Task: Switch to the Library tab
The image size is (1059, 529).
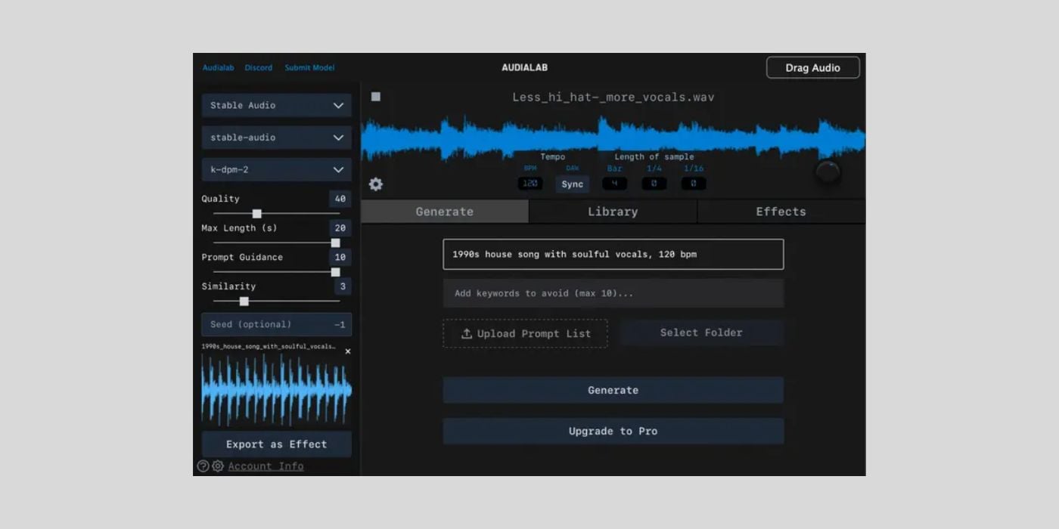Action: 613,212
